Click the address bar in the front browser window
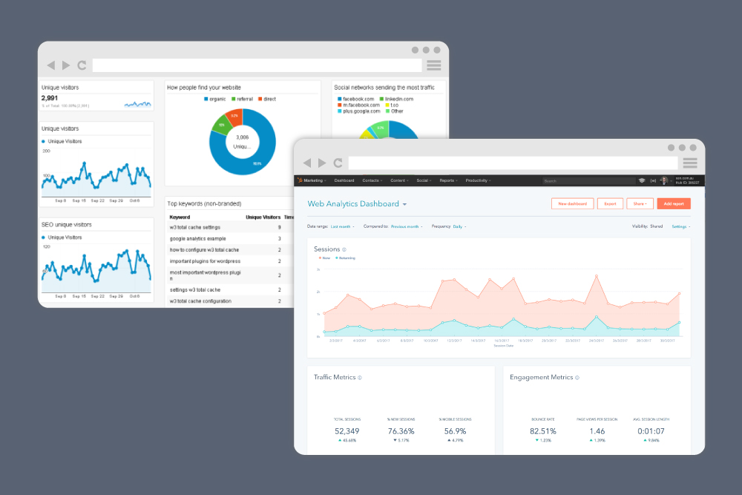The image size is (742, 495). click(513, 163)
